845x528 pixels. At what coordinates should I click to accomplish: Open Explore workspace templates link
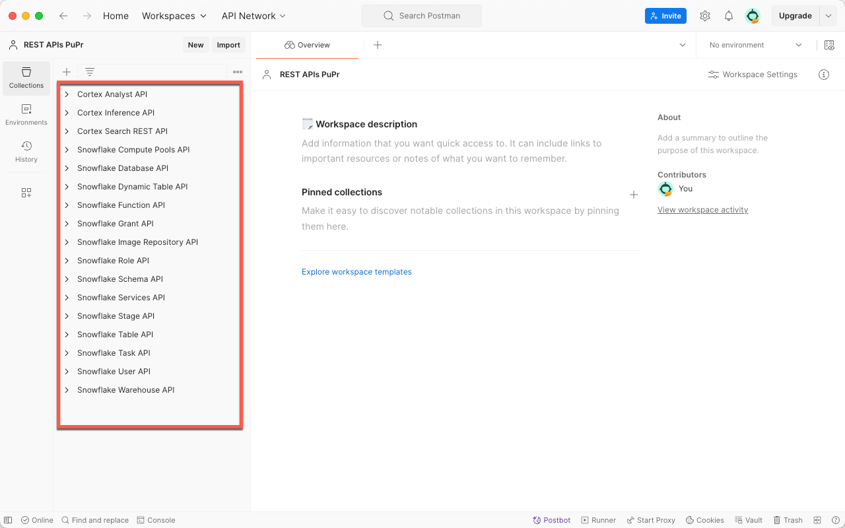point(356,272)
